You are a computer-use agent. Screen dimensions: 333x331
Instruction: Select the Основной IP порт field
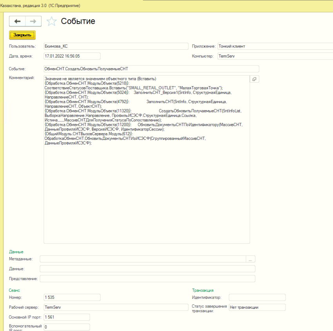point(67,317)
